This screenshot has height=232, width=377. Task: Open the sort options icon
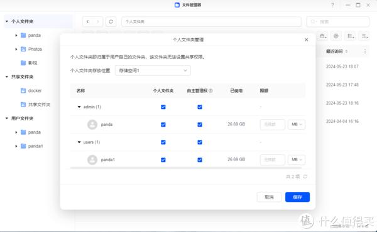coord(364,36)
